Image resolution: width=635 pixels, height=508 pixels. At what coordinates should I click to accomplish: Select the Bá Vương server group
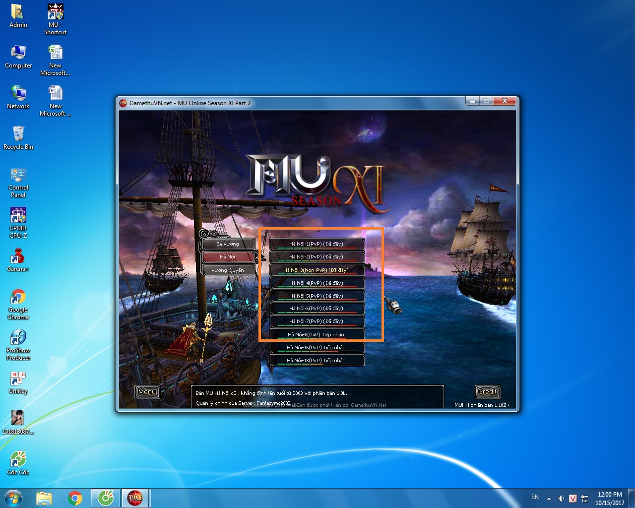[x=228, y=244]
